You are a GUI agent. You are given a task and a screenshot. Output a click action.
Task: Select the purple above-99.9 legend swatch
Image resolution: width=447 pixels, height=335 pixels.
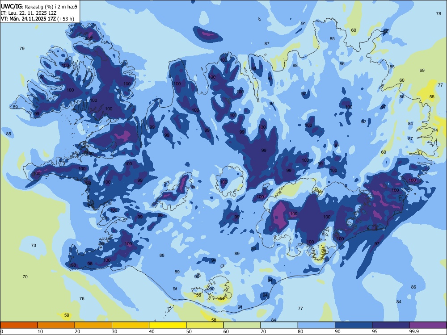pos(428,325)
